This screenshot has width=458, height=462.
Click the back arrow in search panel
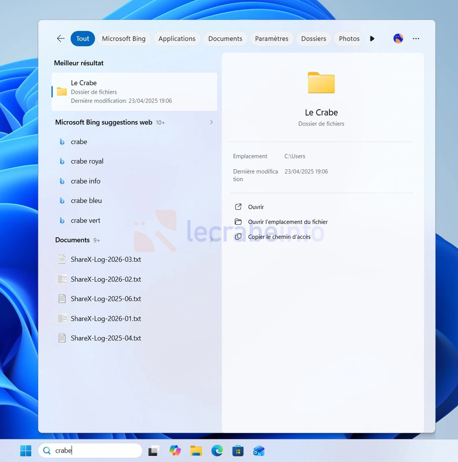pyautogui.click(x=61, y=39)
